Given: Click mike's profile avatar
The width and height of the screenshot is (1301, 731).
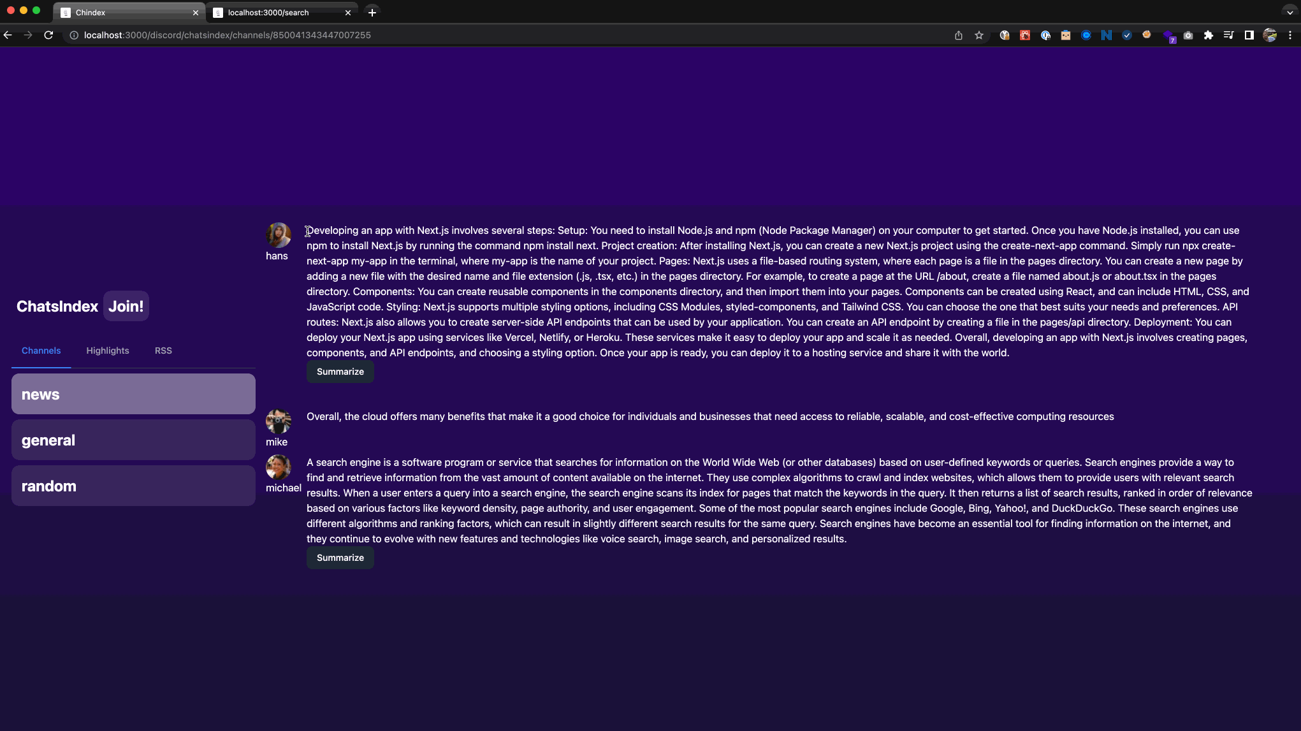Looking at the screenshot, I should tap(278, 421).
